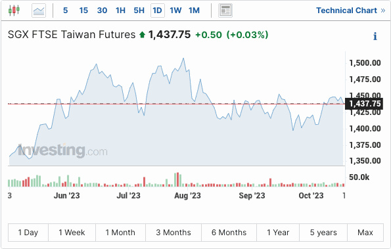This screenshot has height=249, width=391.
Task: Show the 6 Months range
Action: point(229,233)
